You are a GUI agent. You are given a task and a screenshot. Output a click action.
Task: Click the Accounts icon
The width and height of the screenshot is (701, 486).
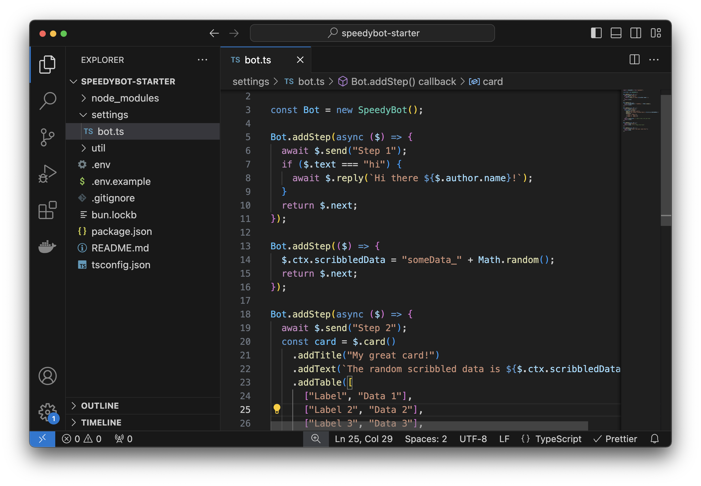[48, 376]
